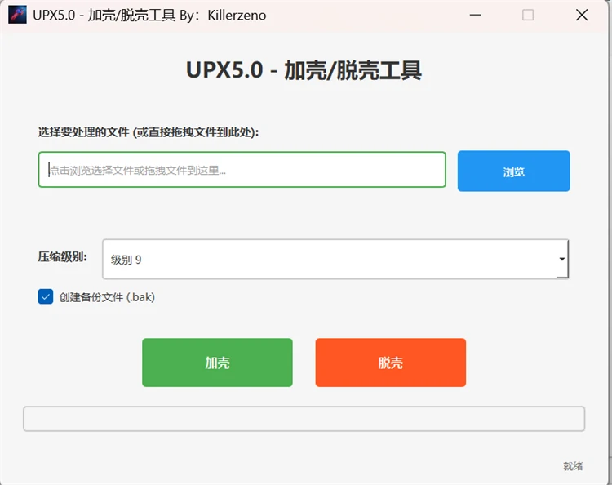Click the empty progress bar
612x485 pixels.
tap(304, 419)
